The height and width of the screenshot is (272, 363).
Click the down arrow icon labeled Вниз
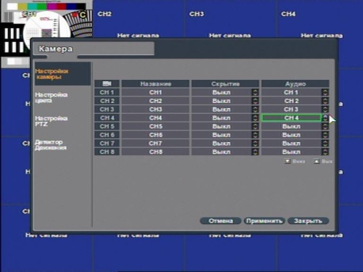click(287, 161)
